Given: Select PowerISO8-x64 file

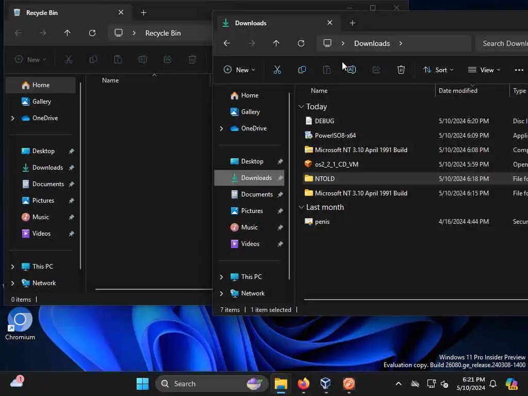Looking at the screenshot, I should tap(416, 136).
